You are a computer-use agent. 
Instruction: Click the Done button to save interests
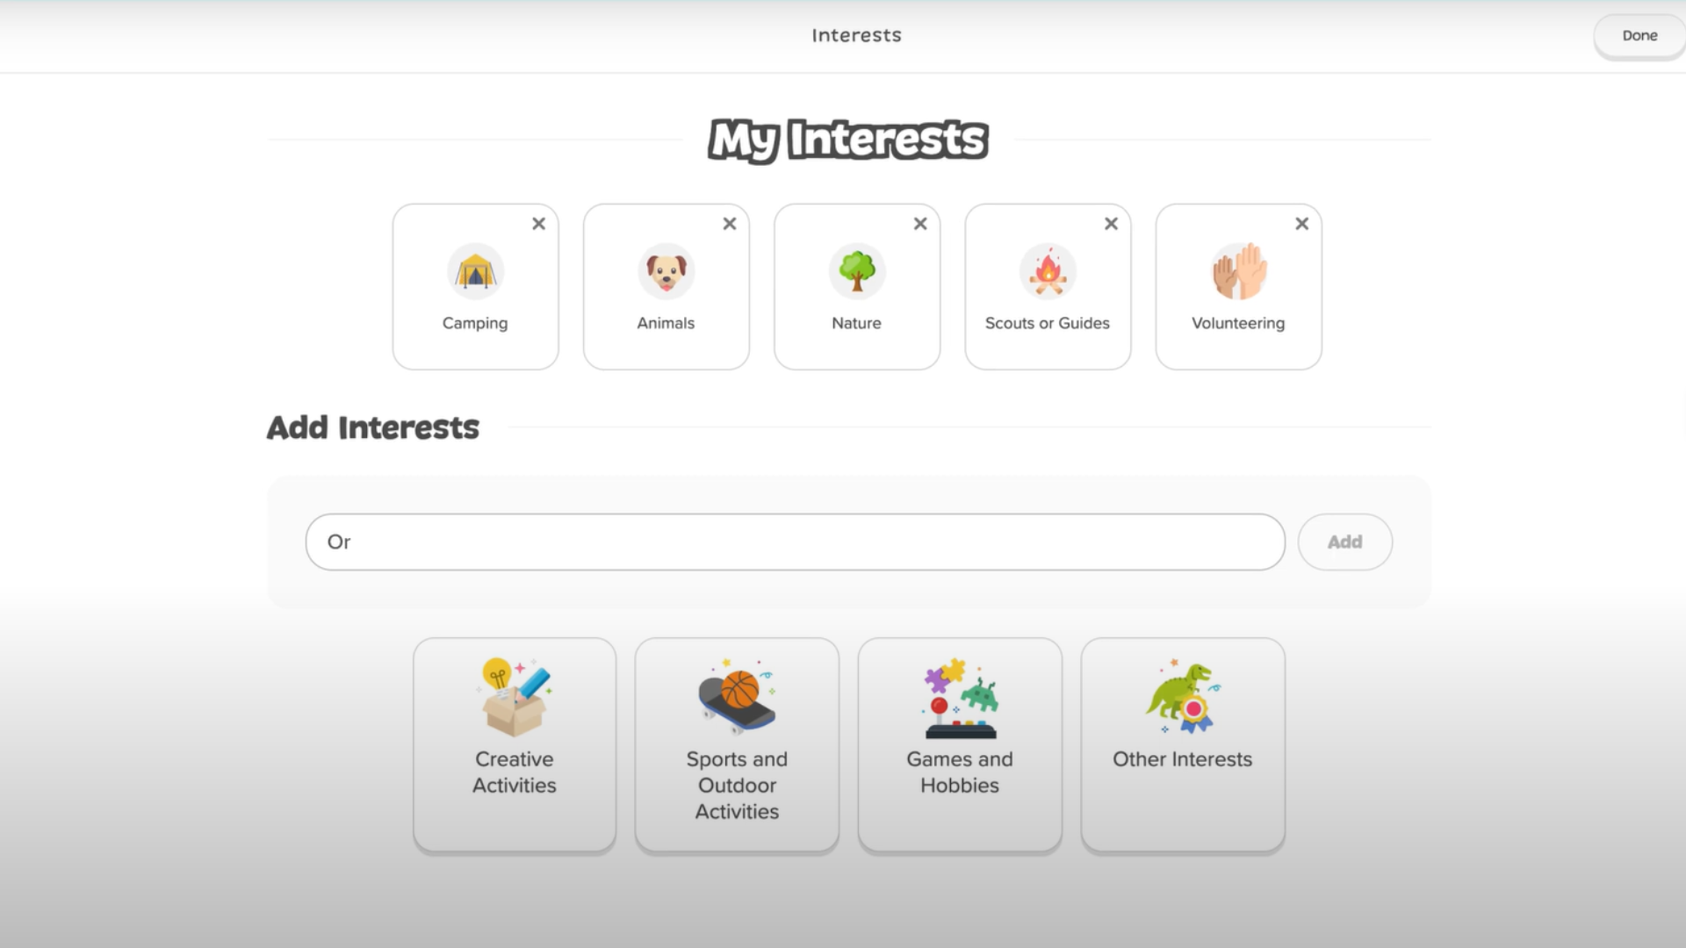(x=1641, y=35)
